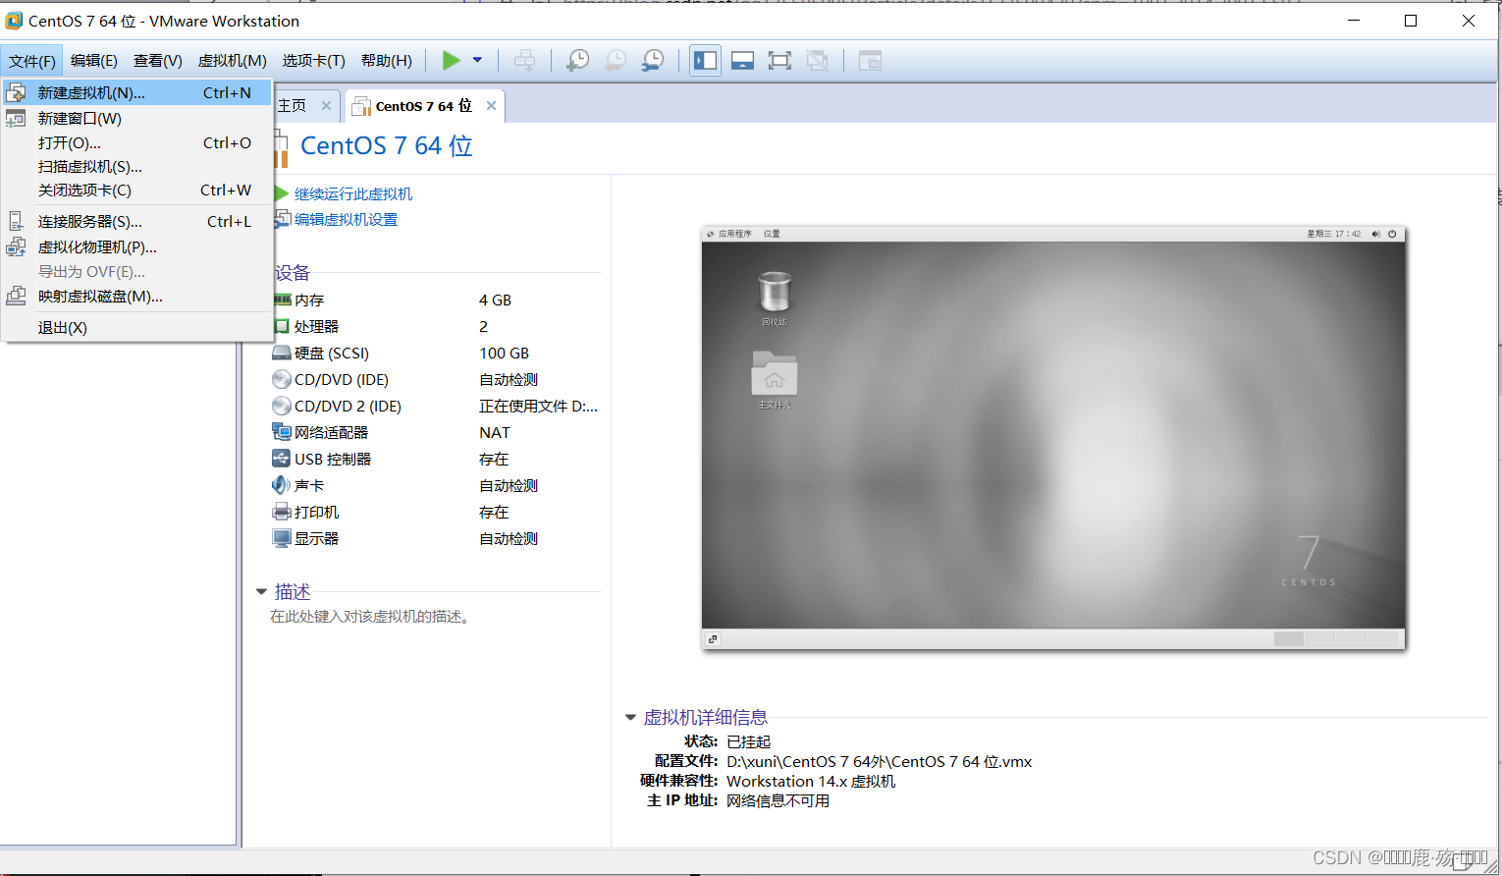Open the 虚拟机(M) menu
This screenshot has height=876, width=1502.
233,61
